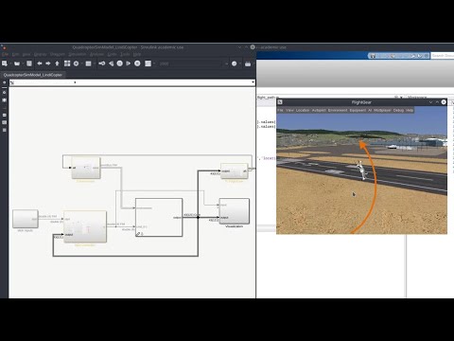454x341 pixels.
Task: Click the FlightGear window icon
Action: pos(280,102)
